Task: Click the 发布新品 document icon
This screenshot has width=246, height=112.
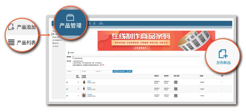Action: click(x=223, y=53)
